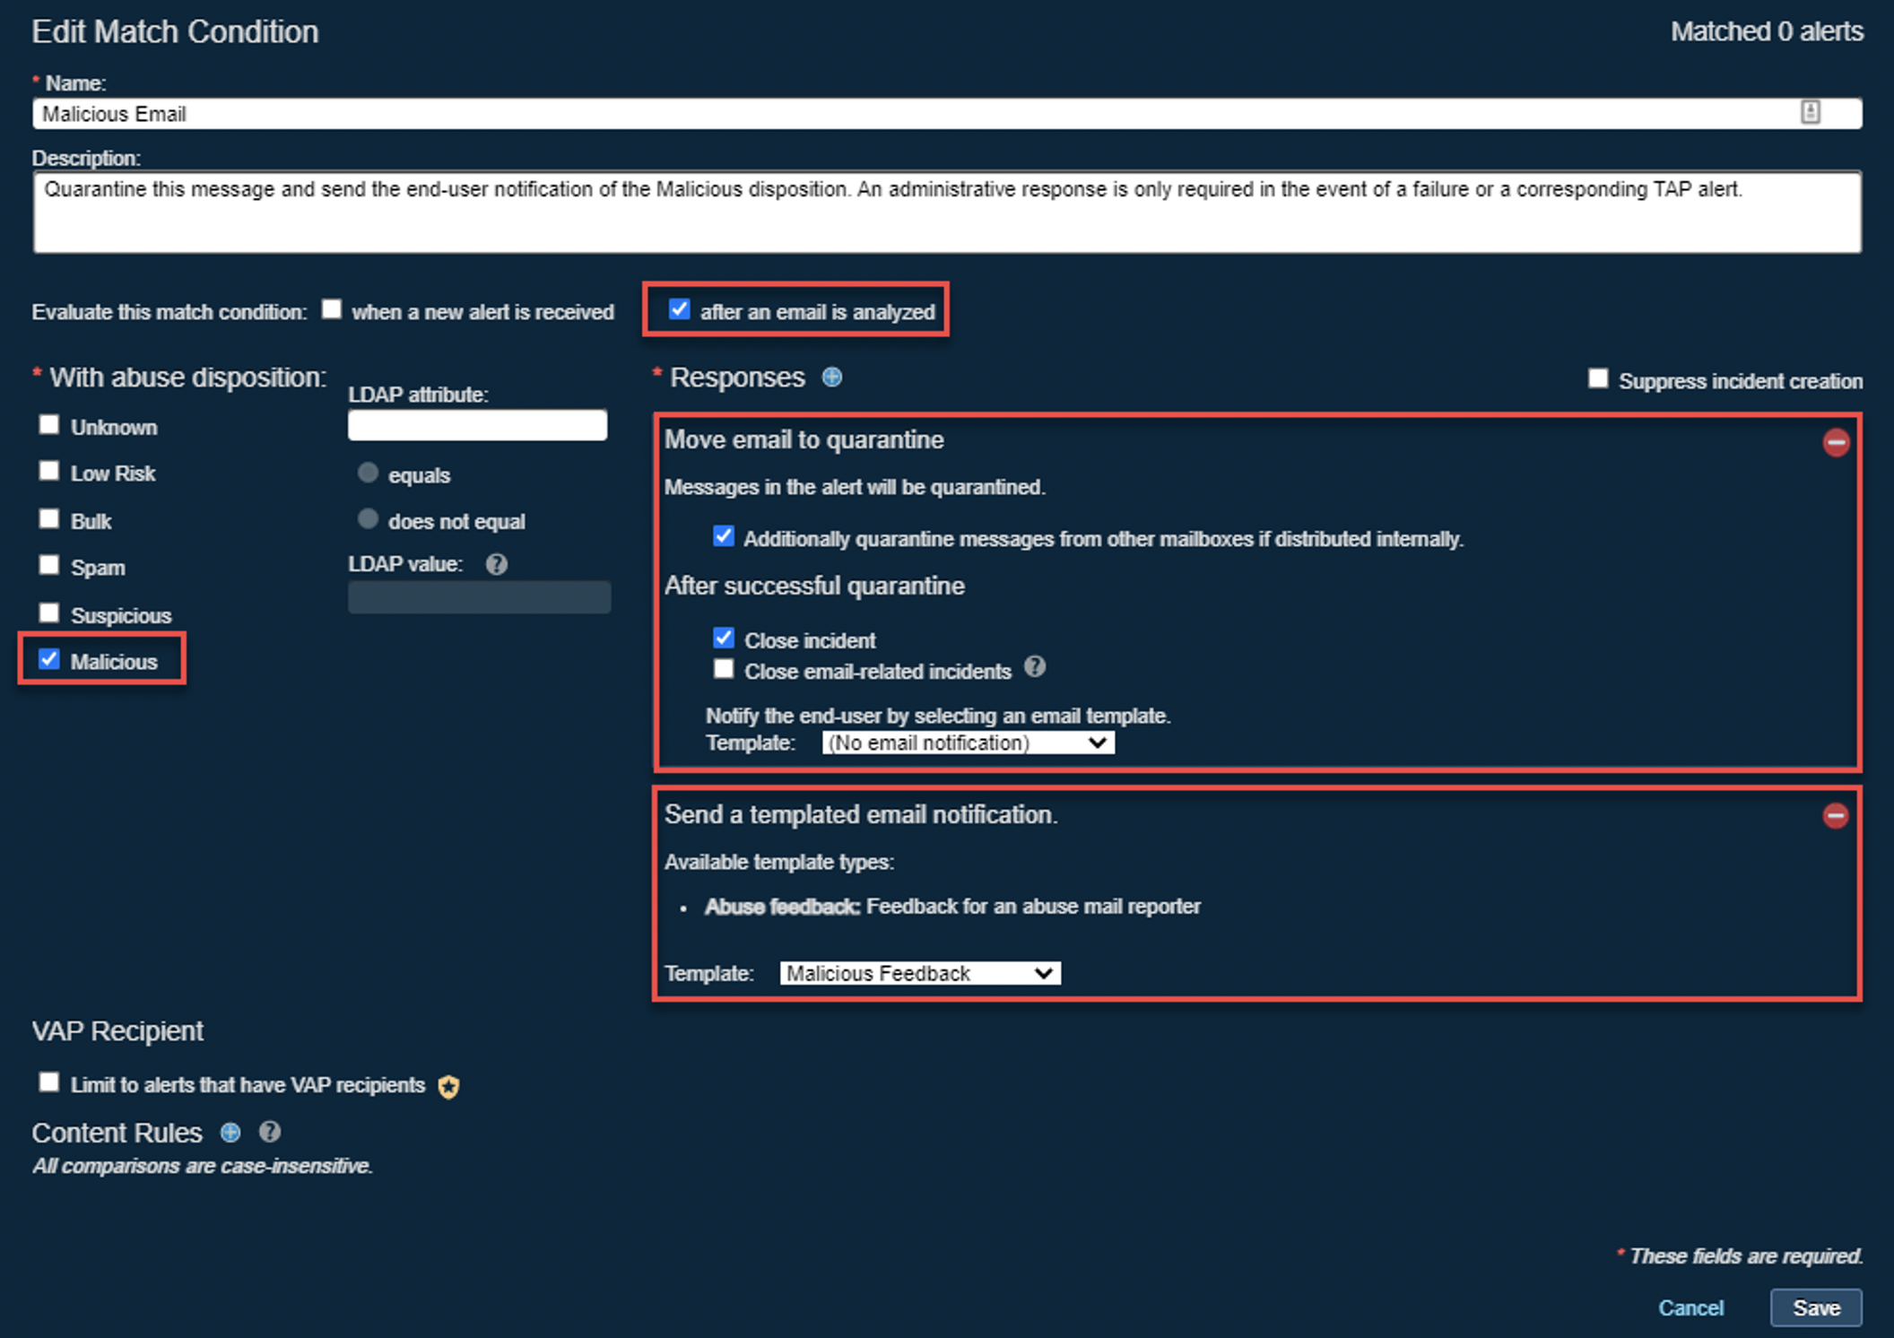This screenshot has height=1338, width=1894.
Task: Uncheck the Malicious disposition checkbox
Action: pyautogui.click(x=49, y=660)
